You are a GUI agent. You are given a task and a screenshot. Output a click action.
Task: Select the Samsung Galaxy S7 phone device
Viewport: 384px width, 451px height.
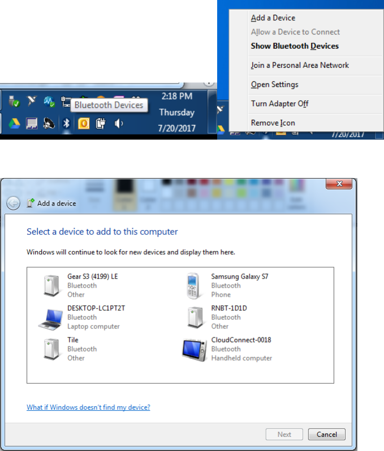click(226, 285)
